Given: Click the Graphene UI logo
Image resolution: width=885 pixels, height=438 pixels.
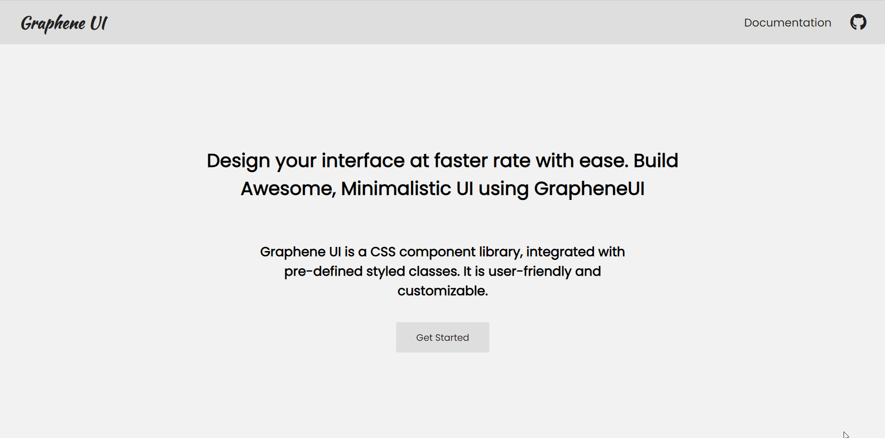Looking at the screenshot, I should 64,23.
